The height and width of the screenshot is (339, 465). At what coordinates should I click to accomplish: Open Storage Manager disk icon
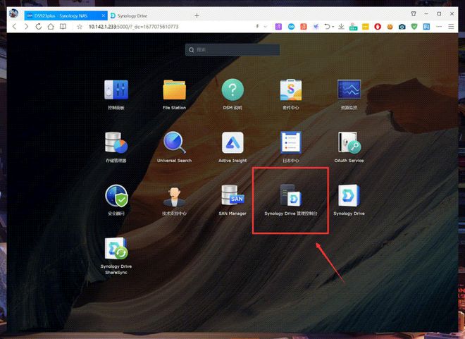pyautogui.click(x=116, y=142)
